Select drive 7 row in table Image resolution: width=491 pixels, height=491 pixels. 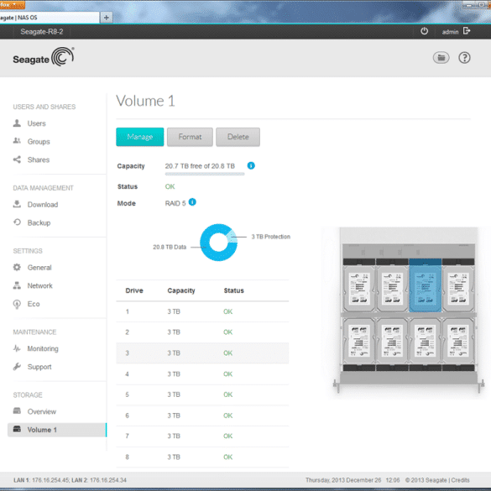(x=202, y=436)
